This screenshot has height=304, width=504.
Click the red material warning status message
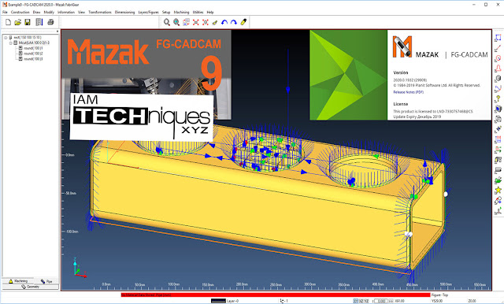276,295
